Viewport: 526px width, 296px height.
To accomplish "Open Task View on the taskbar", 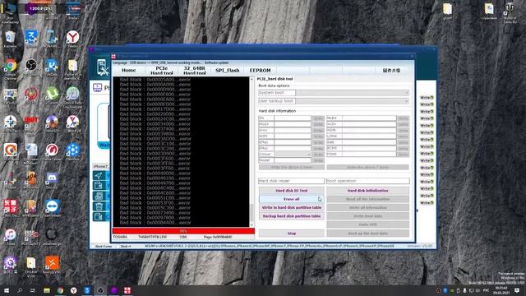I will [33, 290].
